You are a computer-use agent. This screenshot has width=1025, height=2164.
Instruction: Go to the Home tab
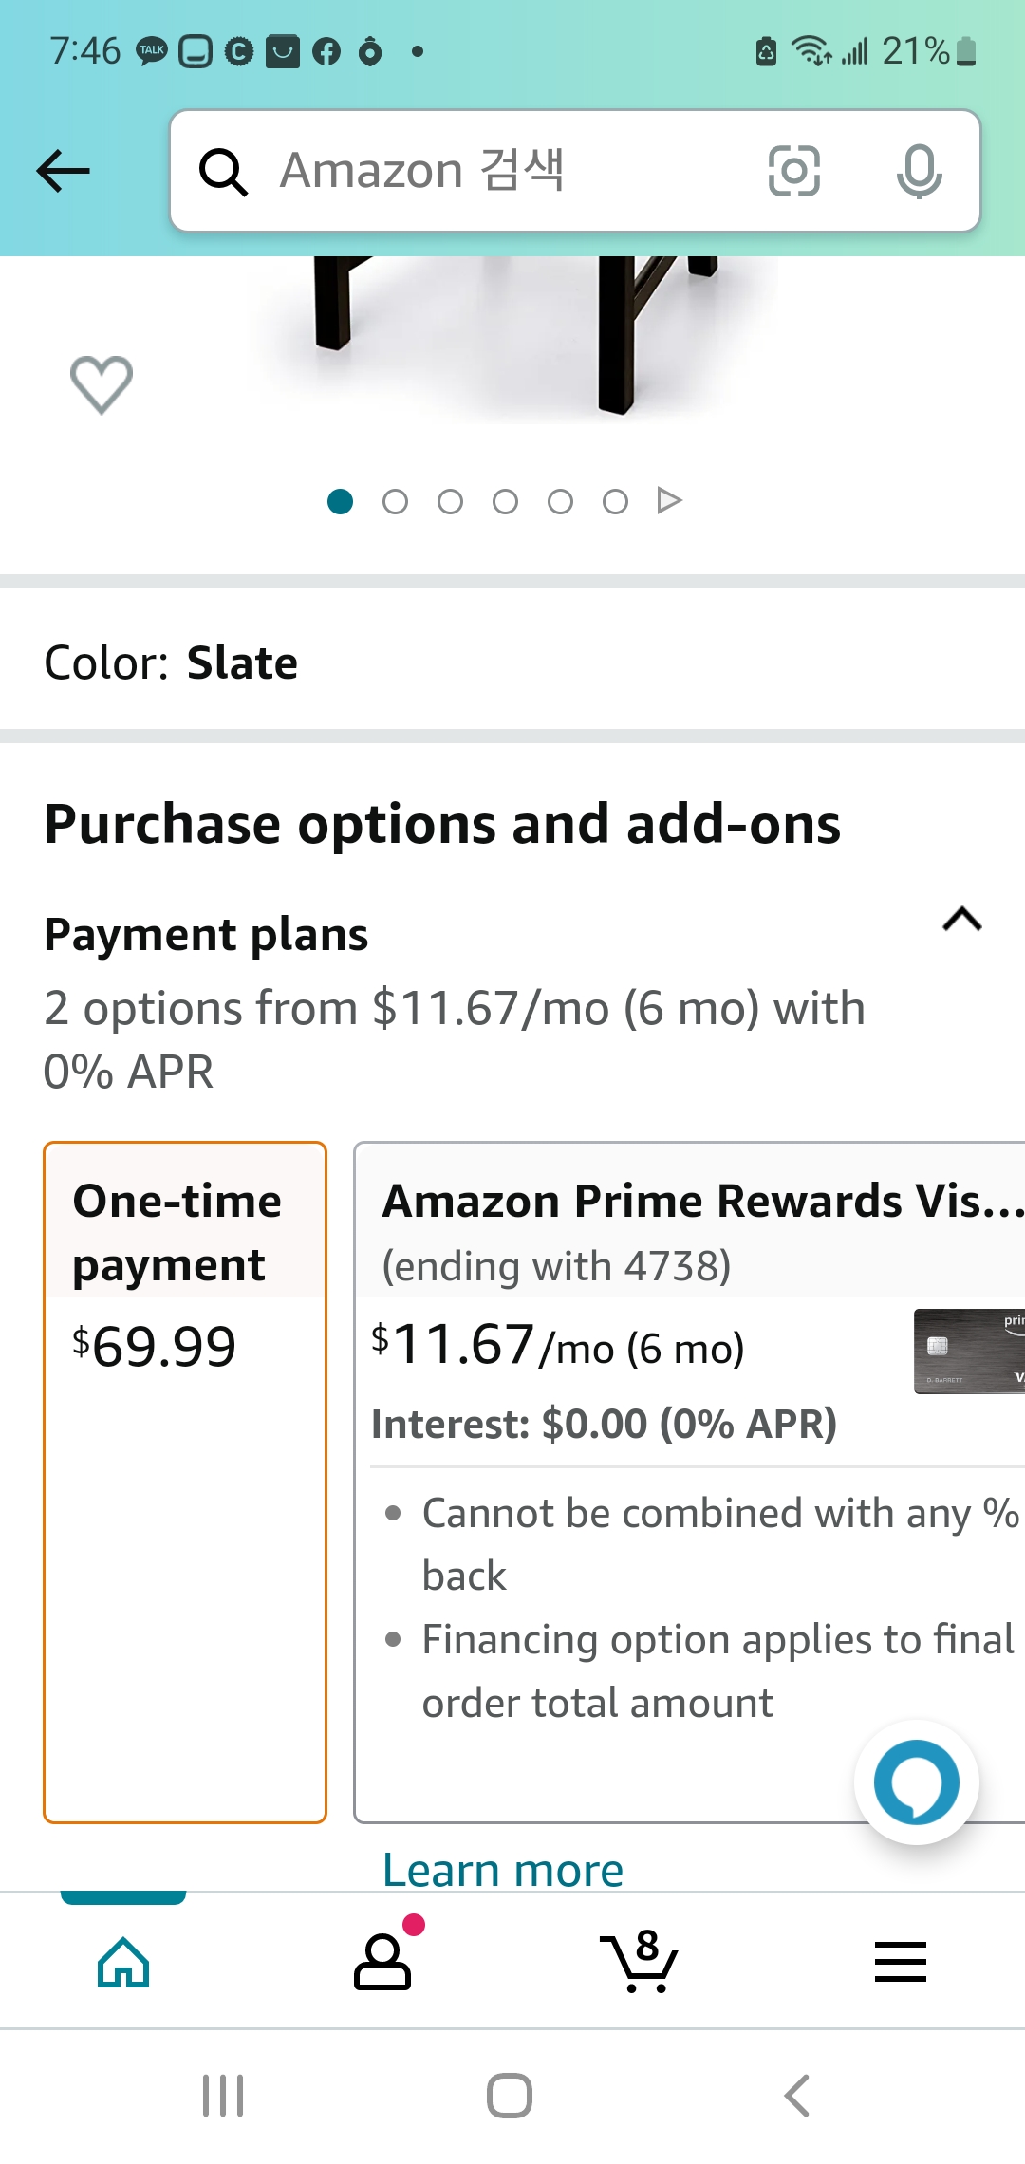pos(123,1961)
